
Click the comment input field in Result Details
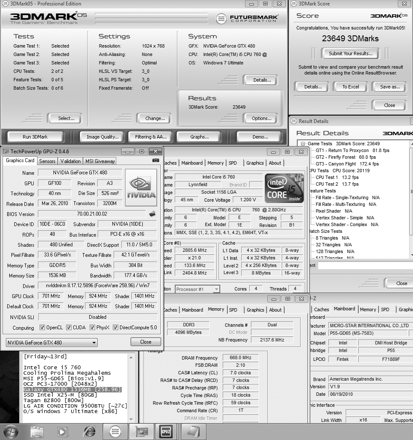pyautogui.click(x=365, y=265)
